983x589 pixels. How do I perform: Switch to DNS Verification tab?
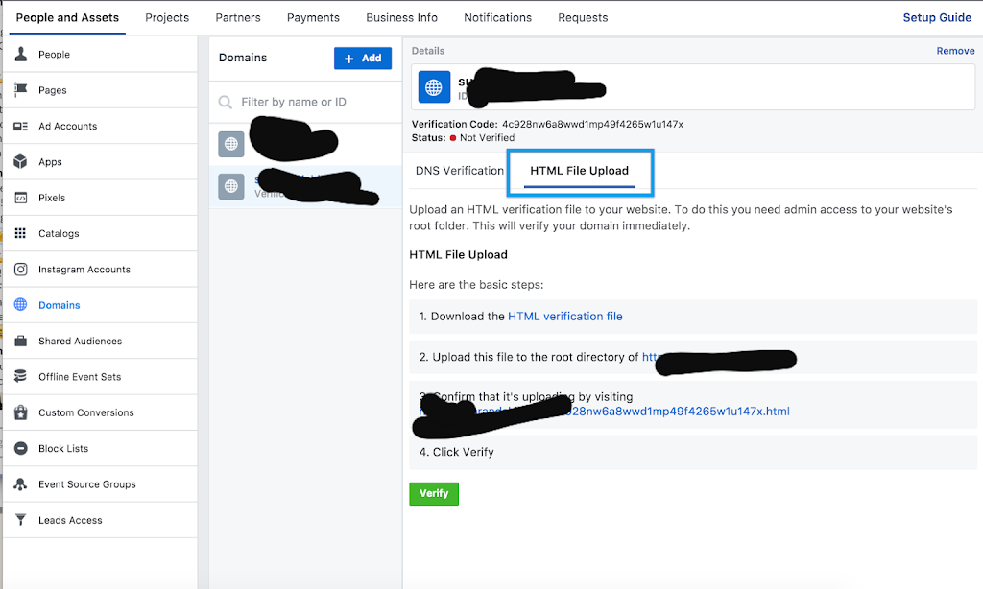460,171
